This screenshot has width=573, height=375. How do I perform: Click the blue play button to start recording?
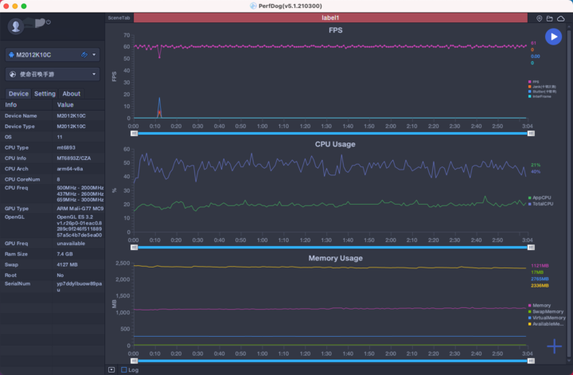click(553, 37)
